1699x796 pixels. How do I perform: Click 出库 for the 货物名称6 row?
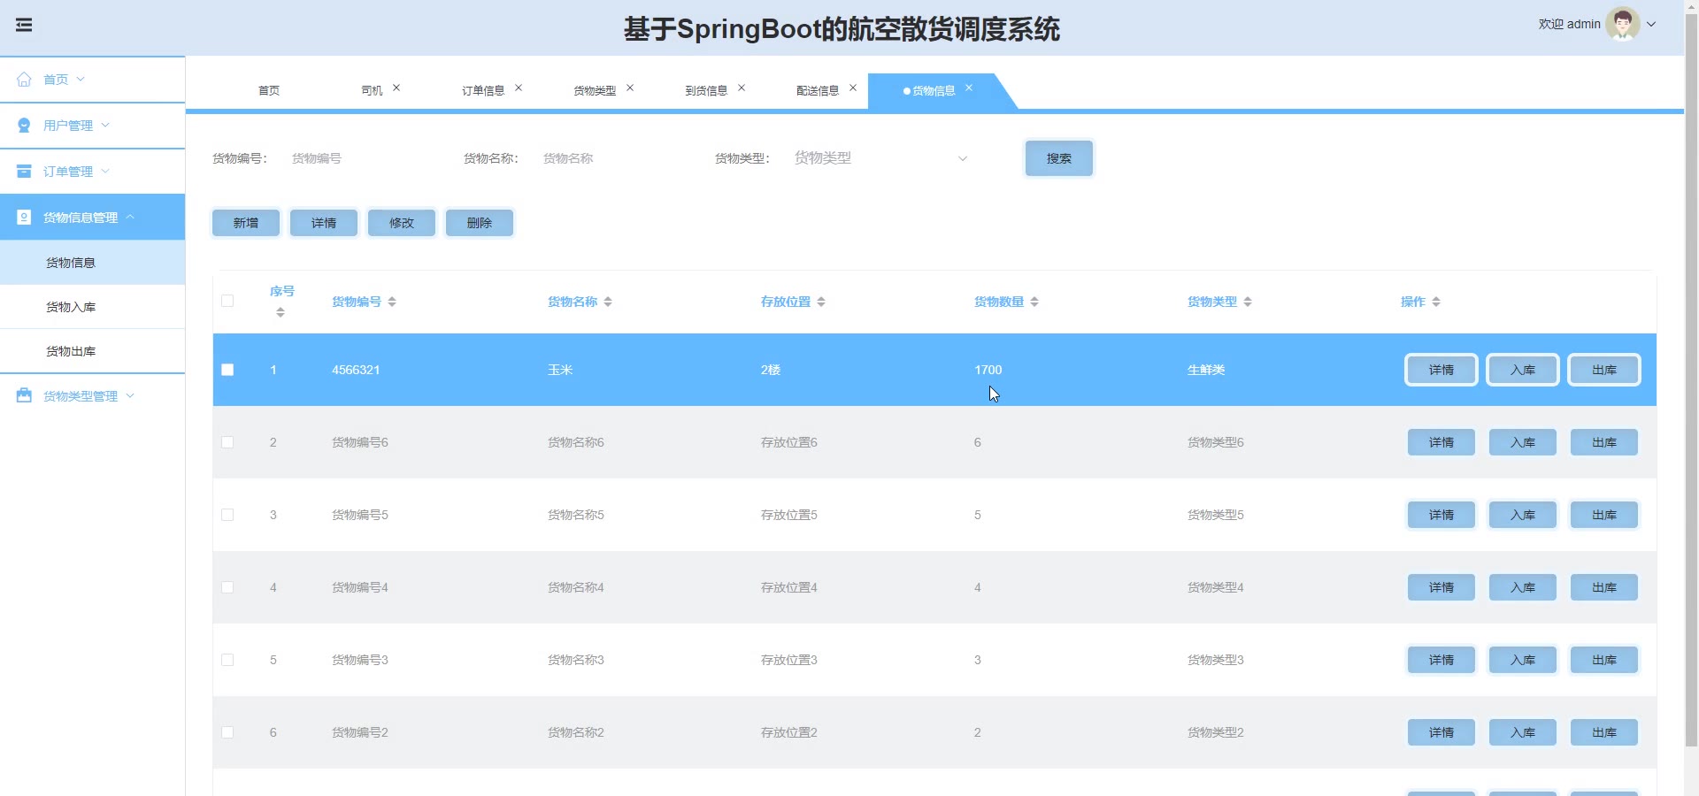pos(1604,442)
